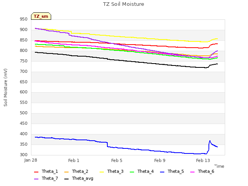Viewport: 248px width, 186px height.
Task: Click the blue Theta_5 legend color marker
Action: pos(162,172)
